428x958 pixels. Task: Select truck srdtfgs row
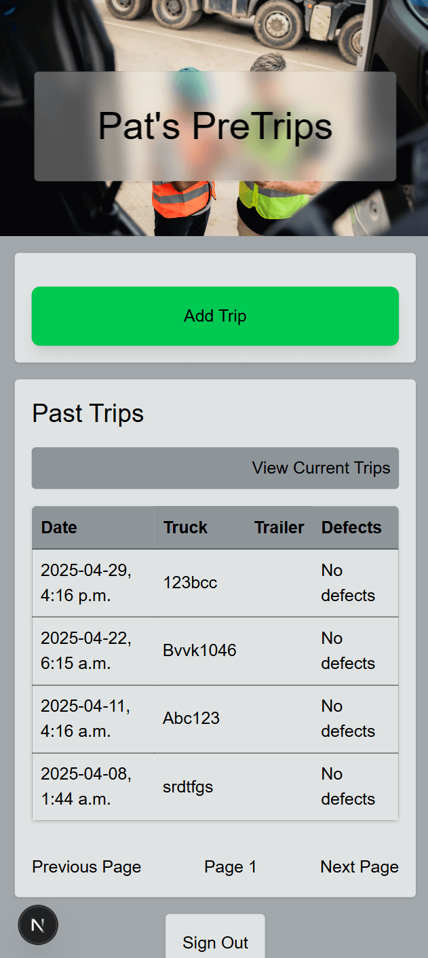(215, 787)
